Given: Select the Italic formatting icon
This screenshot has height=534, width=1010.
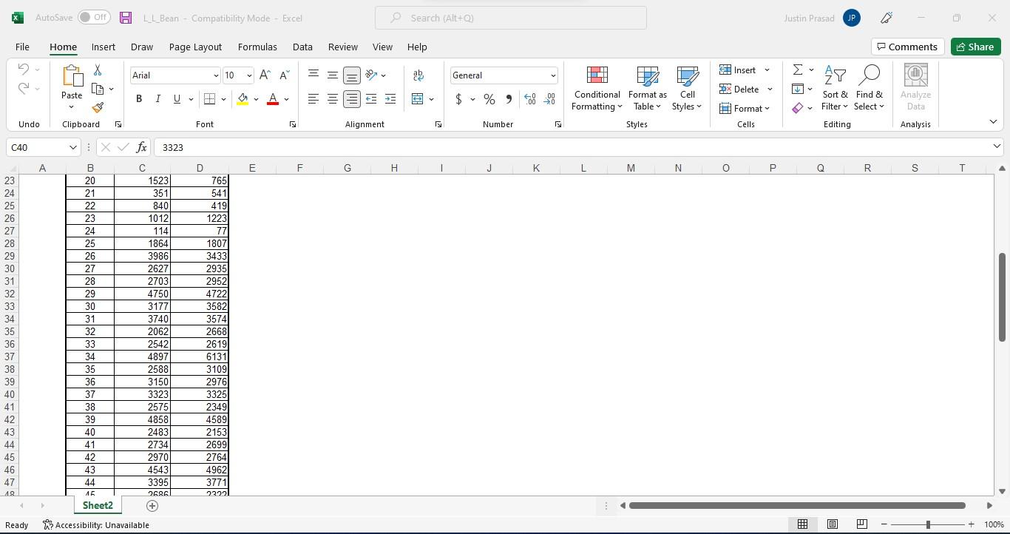Looking at the screenshot, I should click(157, 98).
